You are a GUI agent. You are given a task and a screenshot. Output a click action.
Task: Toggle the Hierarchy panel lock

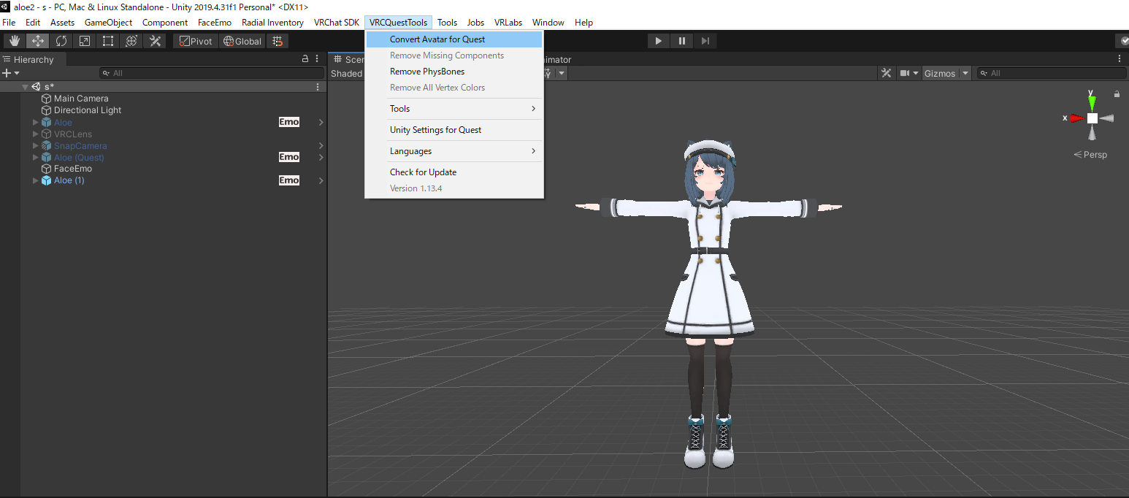(x=305, y=59)
